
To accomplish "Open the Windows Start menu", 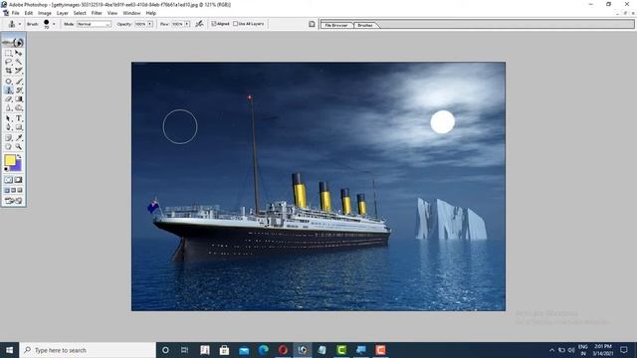I will click(x=9, y=350).
